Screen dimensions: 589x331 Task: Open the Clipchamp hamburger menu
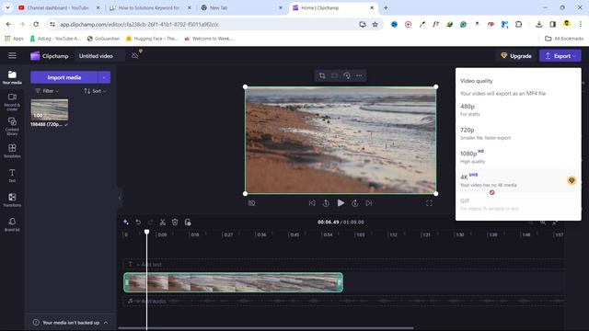coord(12,55)
